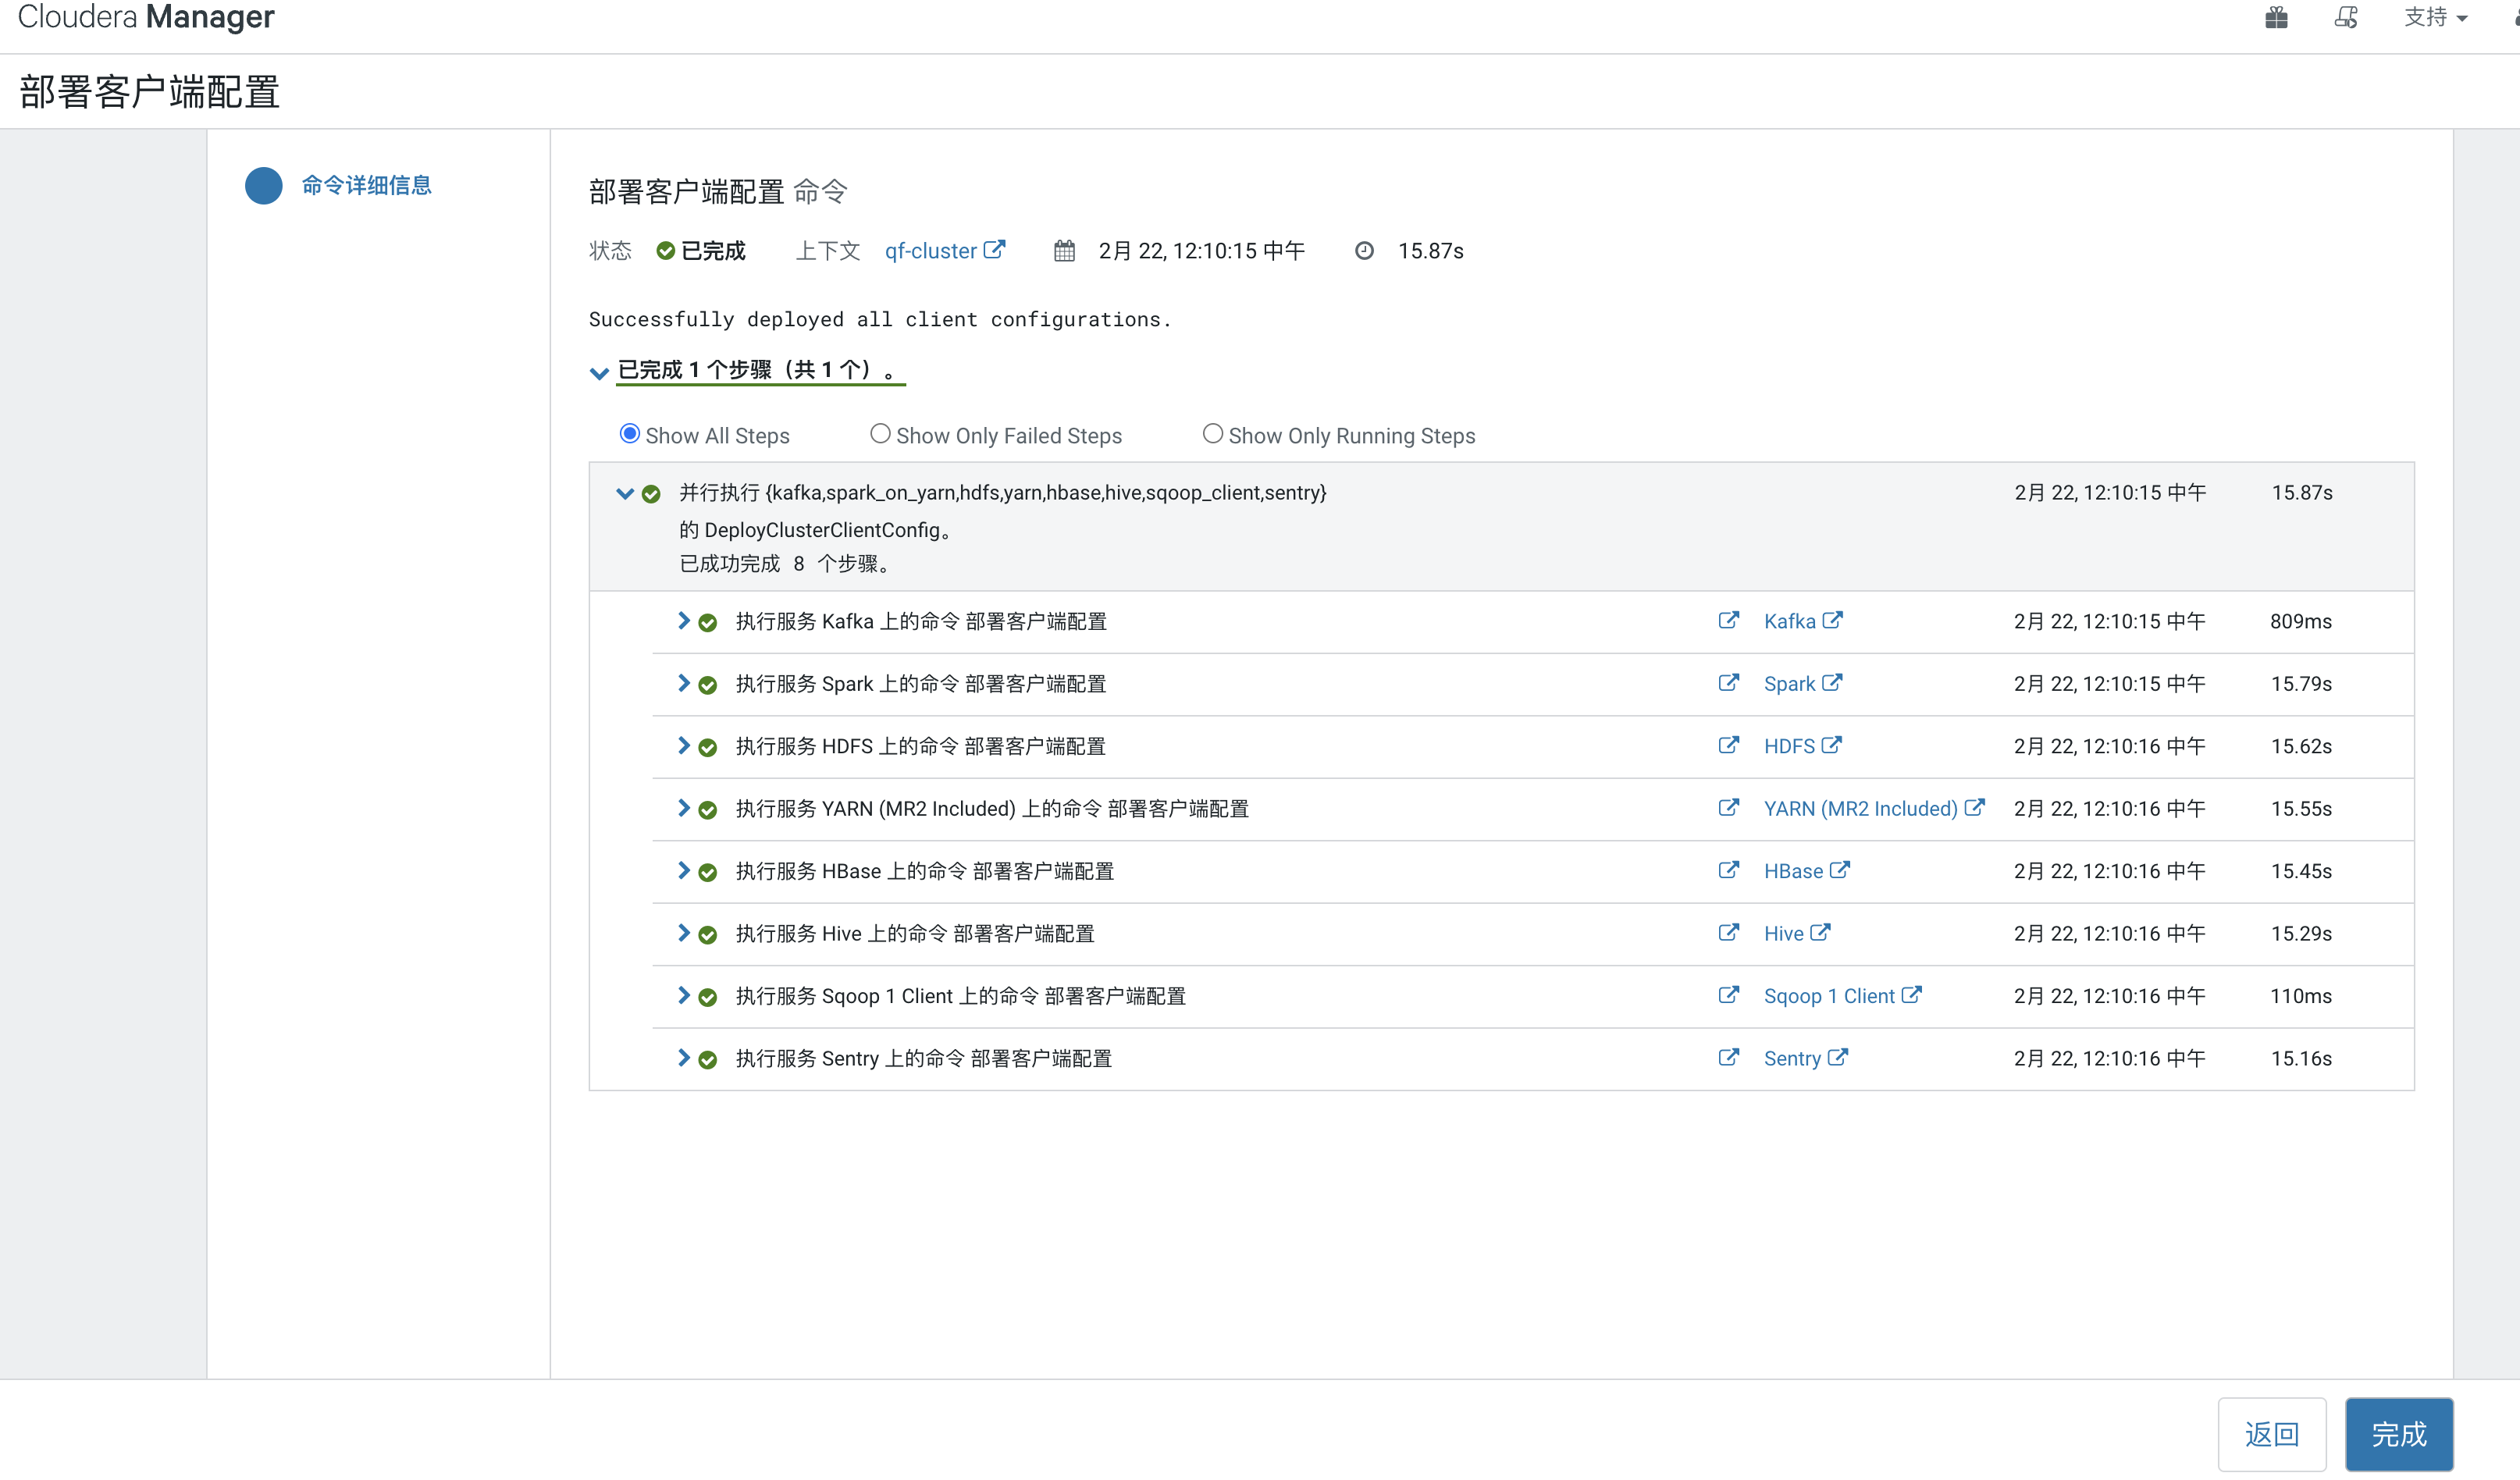Expand the Kafka 部署客户端配置 step

click(x=683, y=621)
